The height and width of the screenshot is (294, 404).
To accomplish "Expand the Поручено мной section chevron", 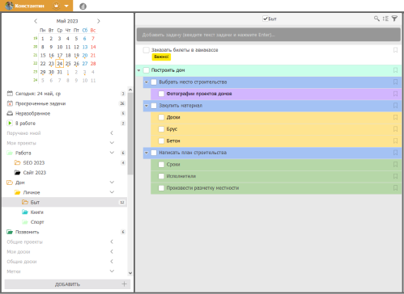I will coord(112,133).
